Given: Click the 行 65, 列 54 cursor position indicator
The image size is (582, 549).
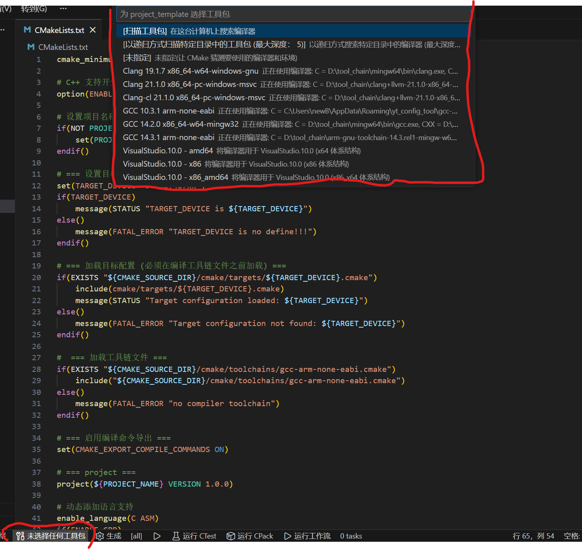Looking at the screenshot, I should (533, 536).
